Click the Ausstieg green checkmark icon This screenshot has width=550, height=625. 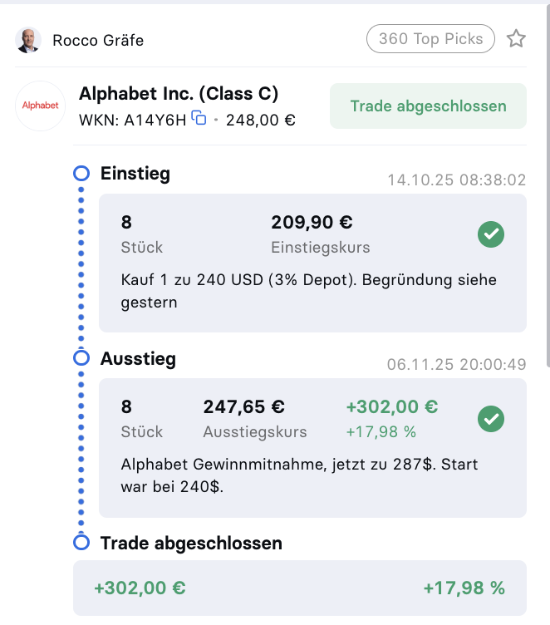tap(491, 419)
